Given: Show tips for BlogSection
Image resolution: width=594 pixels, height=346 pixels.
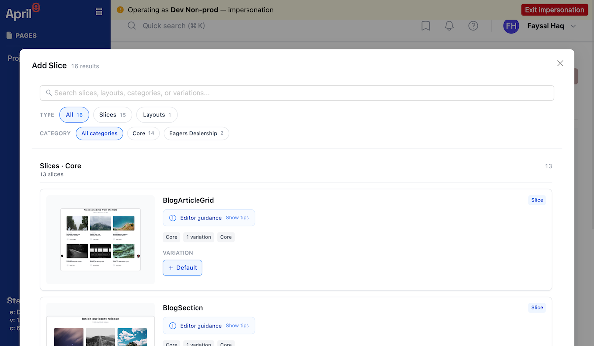Looking at the screenshot, I should (x=238, y=326).
